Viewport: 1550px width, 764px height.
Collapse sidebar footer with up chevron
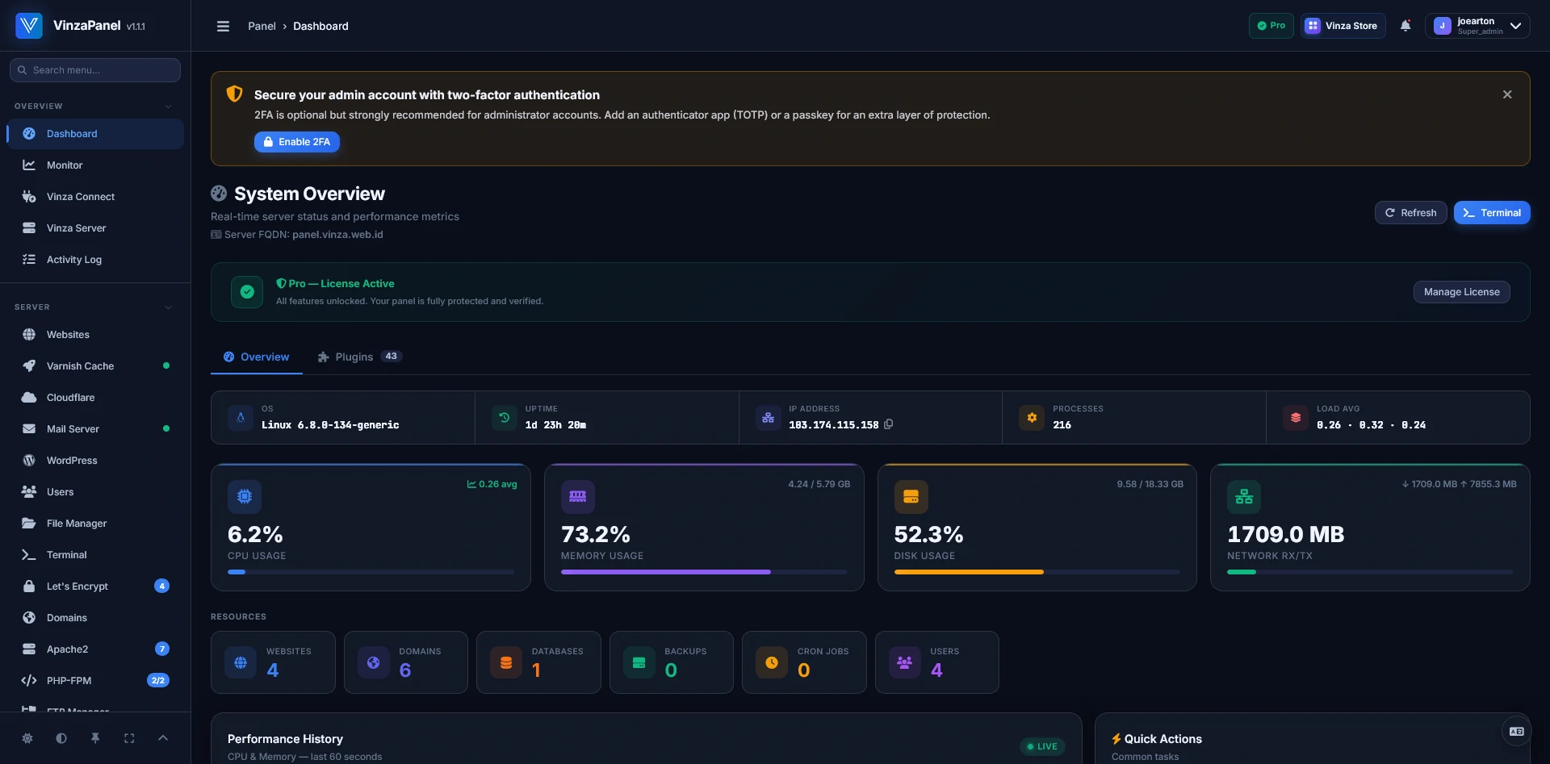163,738
